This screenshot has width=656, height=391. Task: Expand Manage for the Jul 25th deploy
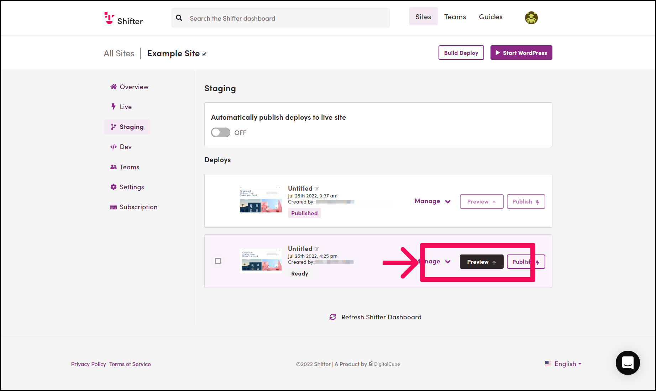[x=432, y=262]
